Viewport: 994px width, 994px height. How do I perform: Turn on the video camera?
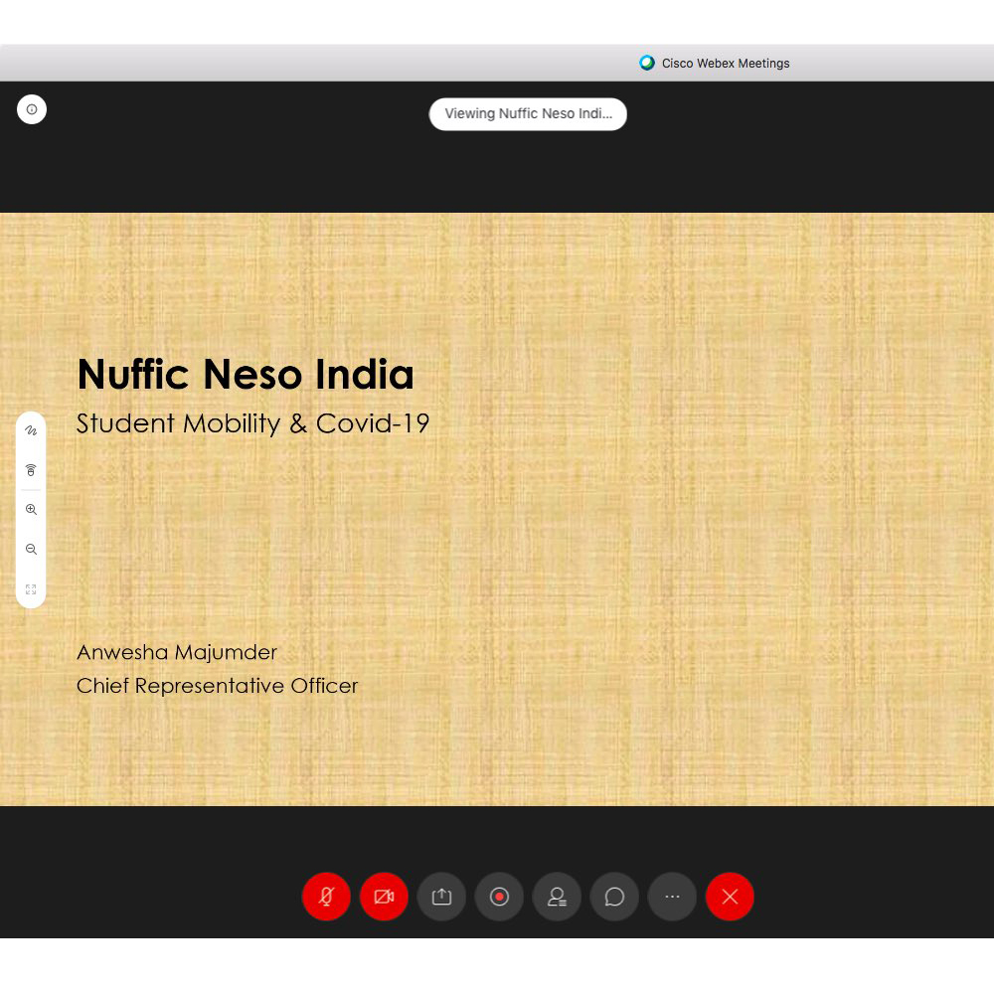click(x=384, y=897)
